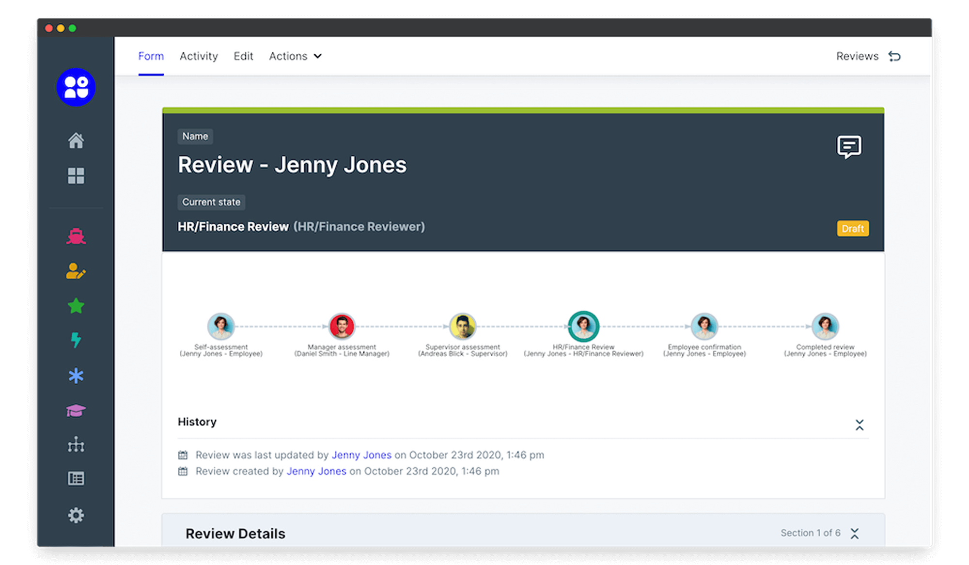Viewport: 969px width, 565px height.
Task: Open the Actions dropdown menu
Action: coord(295,56)
